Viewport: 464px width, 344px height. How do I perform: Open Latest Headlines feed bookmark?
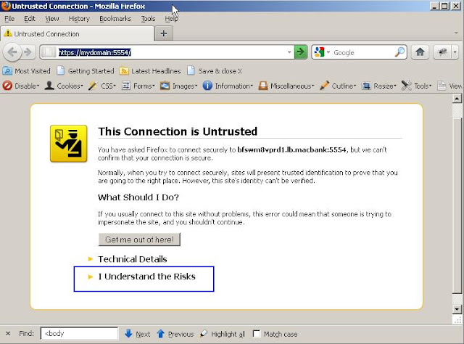[150, 71]
